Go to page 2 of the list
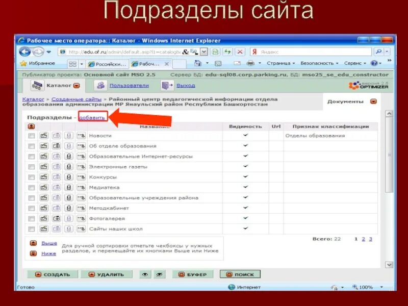 coord(364,239)
